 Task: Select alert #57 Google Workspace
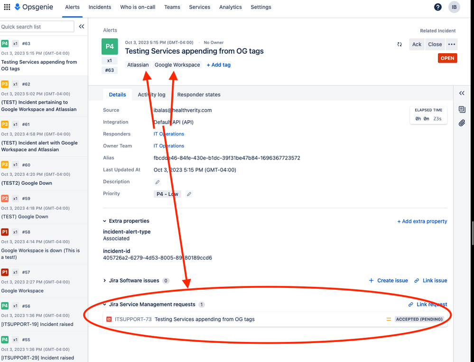coord(44,281)
